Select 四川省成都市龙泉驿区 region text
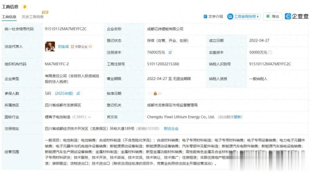Screen dimensions: 311x174 pos(63,105)
